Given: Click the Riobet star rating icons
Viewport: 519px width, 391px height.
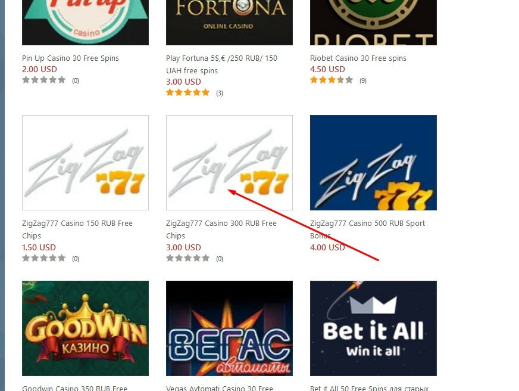Looking at the screenshot, I should click(x=332, y=80).
